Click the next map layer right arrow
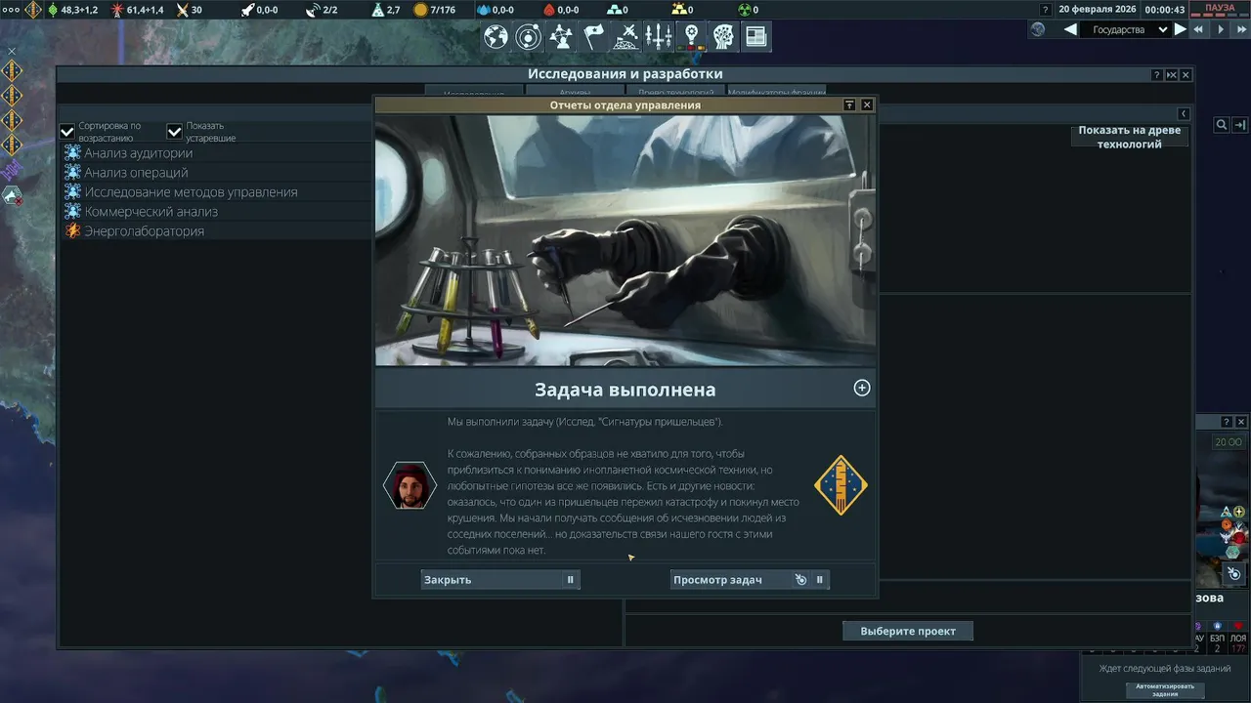The width and height of the screenshot is (1251, 703). [1181, 29]
